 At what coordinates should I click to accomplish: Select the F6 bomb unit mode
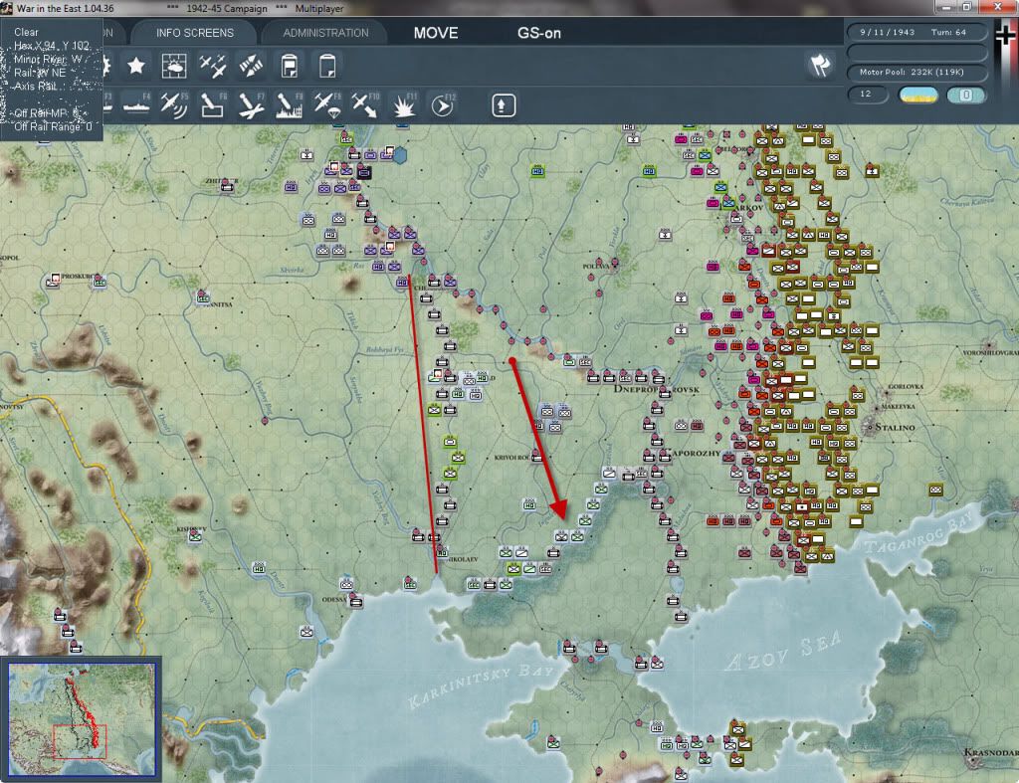[213, 105]
